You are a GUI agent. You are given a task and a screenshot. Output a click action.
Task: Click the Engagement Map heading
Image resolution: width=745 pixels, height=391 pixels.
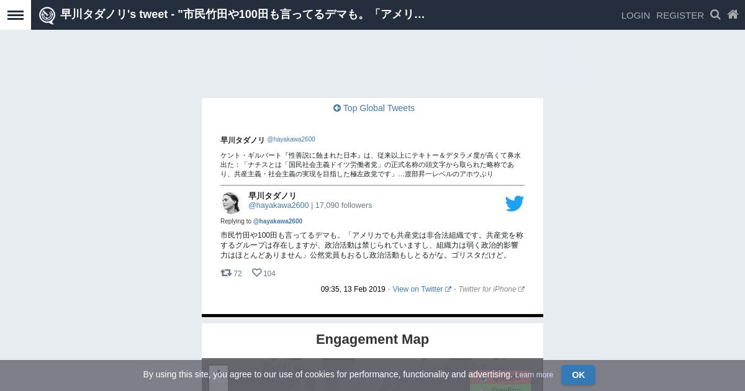[x=372, y=339]
